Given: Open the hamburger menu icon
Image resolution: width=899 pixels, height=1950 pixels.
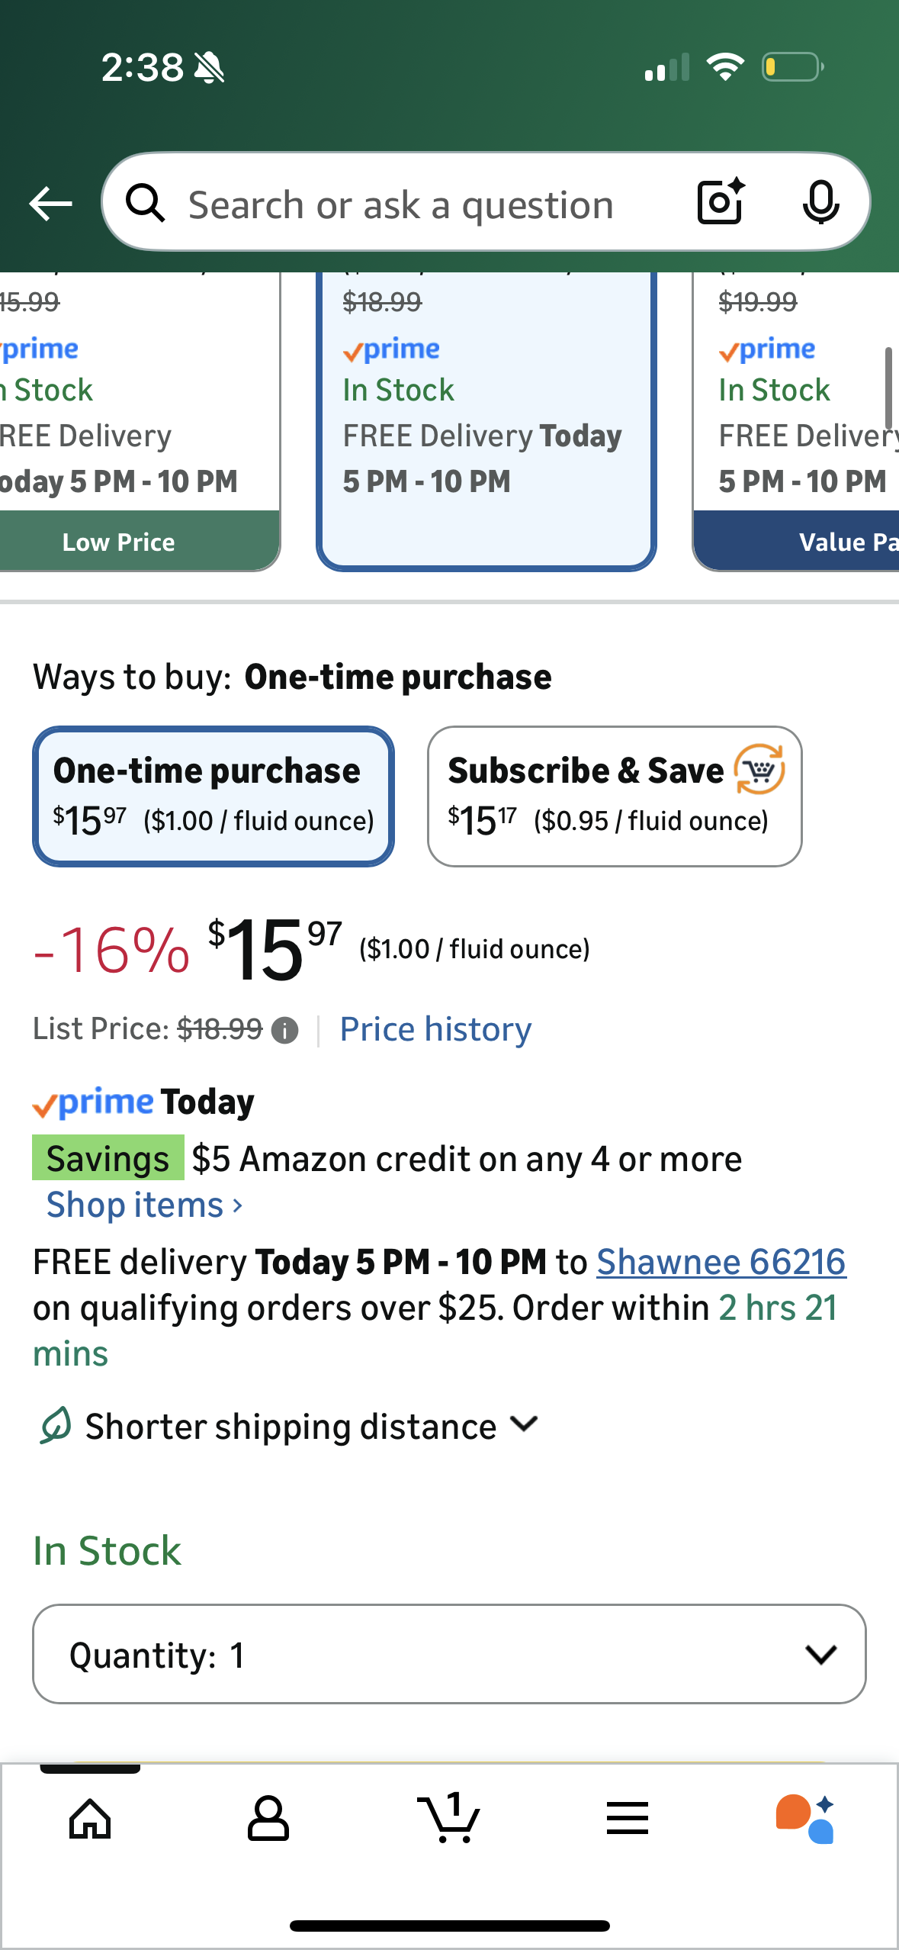Looking at the screenshot, I should 628,1819.
